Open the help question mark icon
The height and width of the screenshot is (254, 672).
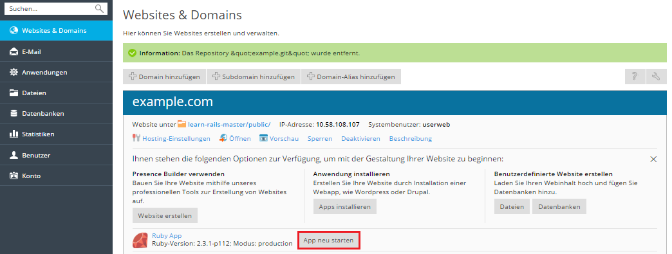[x=635, y=77]
